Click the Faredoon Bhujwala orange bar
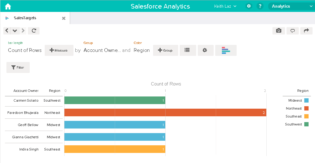The width and height of the screenshot is (315, 163). click(165, 113)
